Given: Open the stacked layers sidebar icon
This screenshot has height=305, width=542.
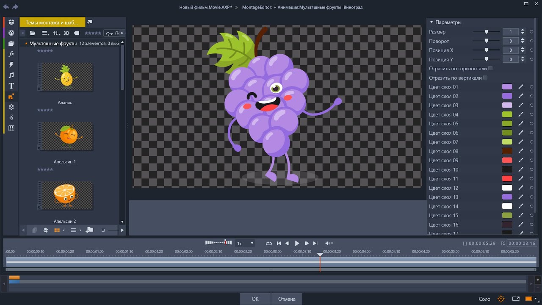Looking at the screenshot, I should (x=11, y=107).
